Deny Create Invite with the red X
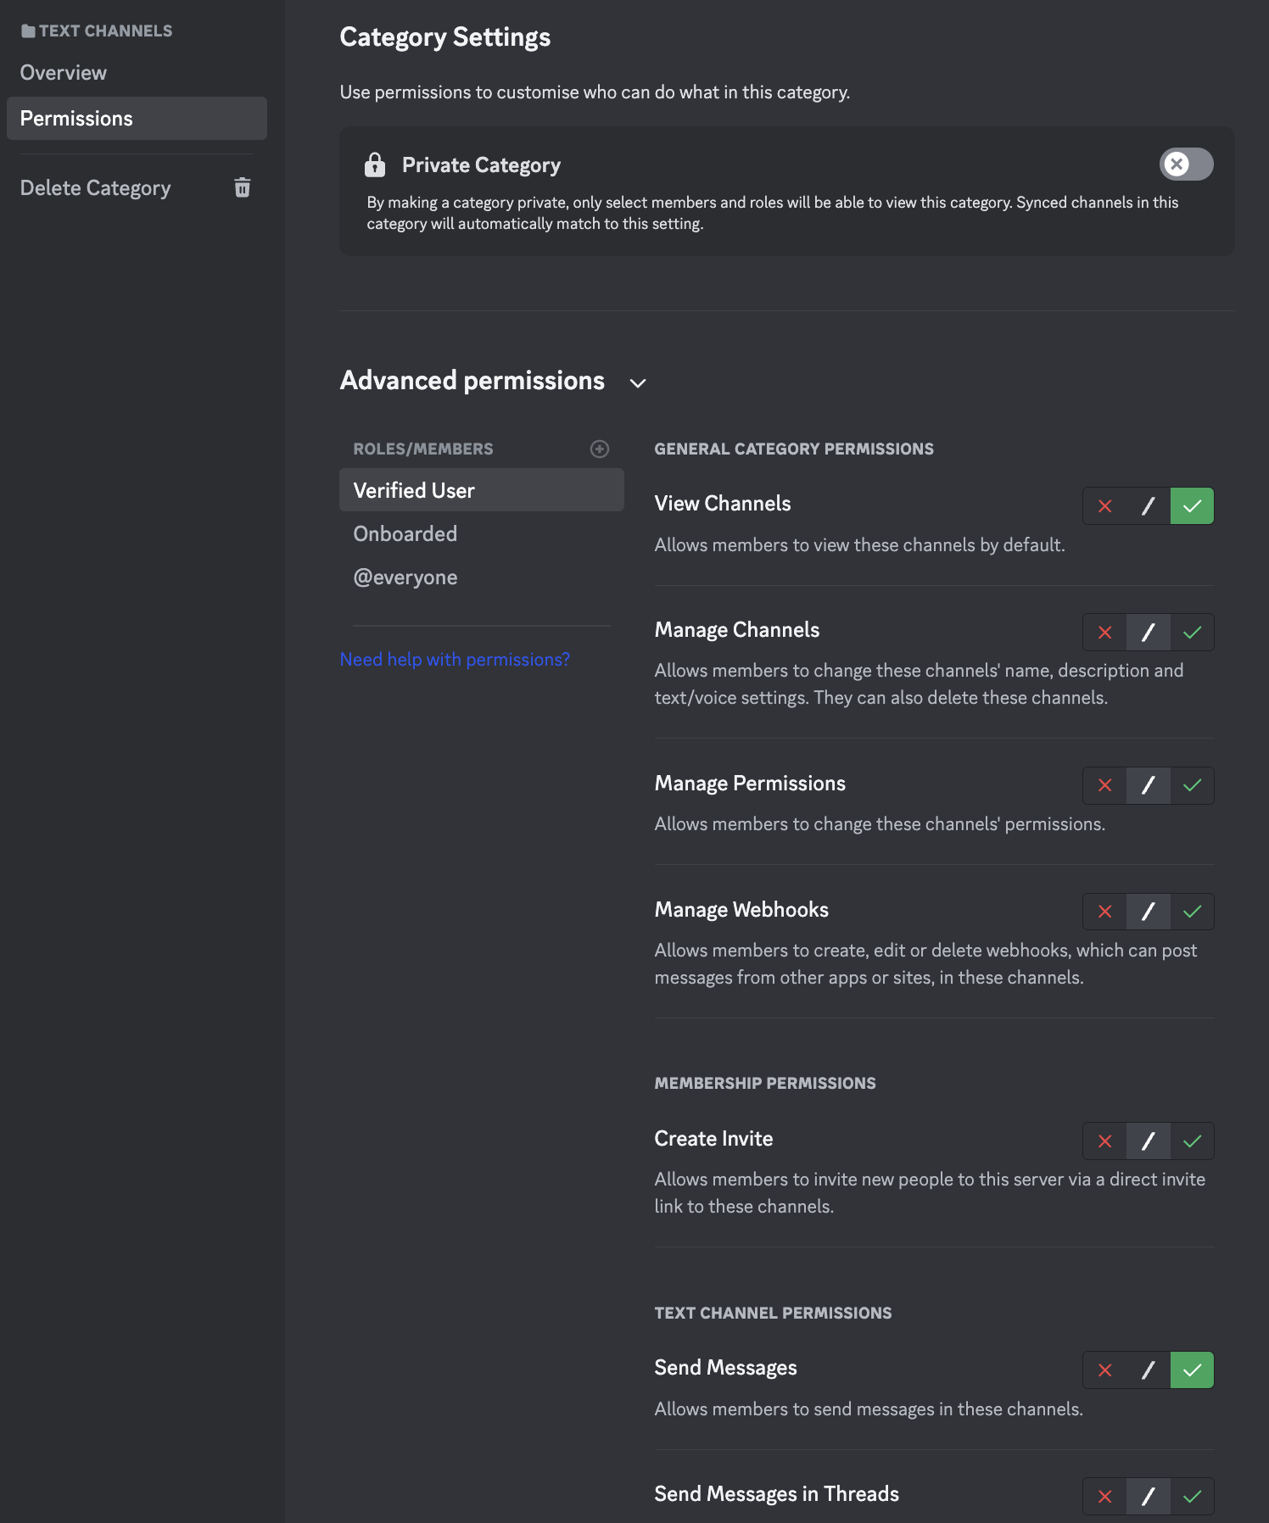Viewport: 1269px width, 1523px height. point(1104,1141)
